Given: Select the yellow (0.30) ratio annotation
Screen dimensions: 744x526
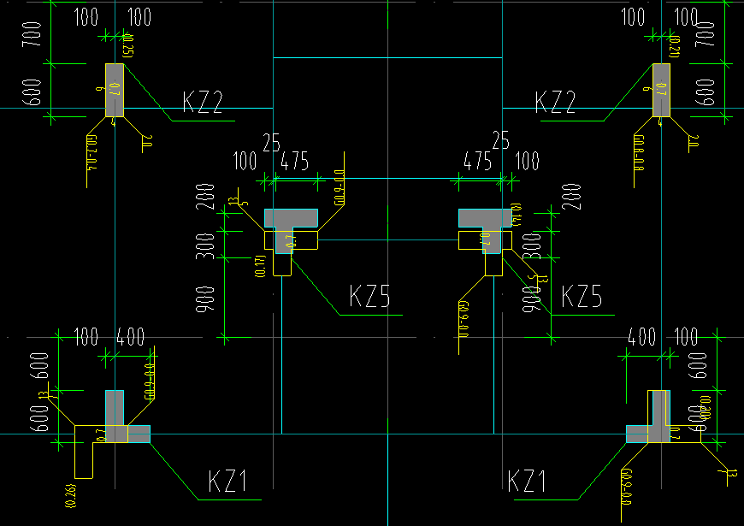Looking at the screenshot, I should coord(706,408).
